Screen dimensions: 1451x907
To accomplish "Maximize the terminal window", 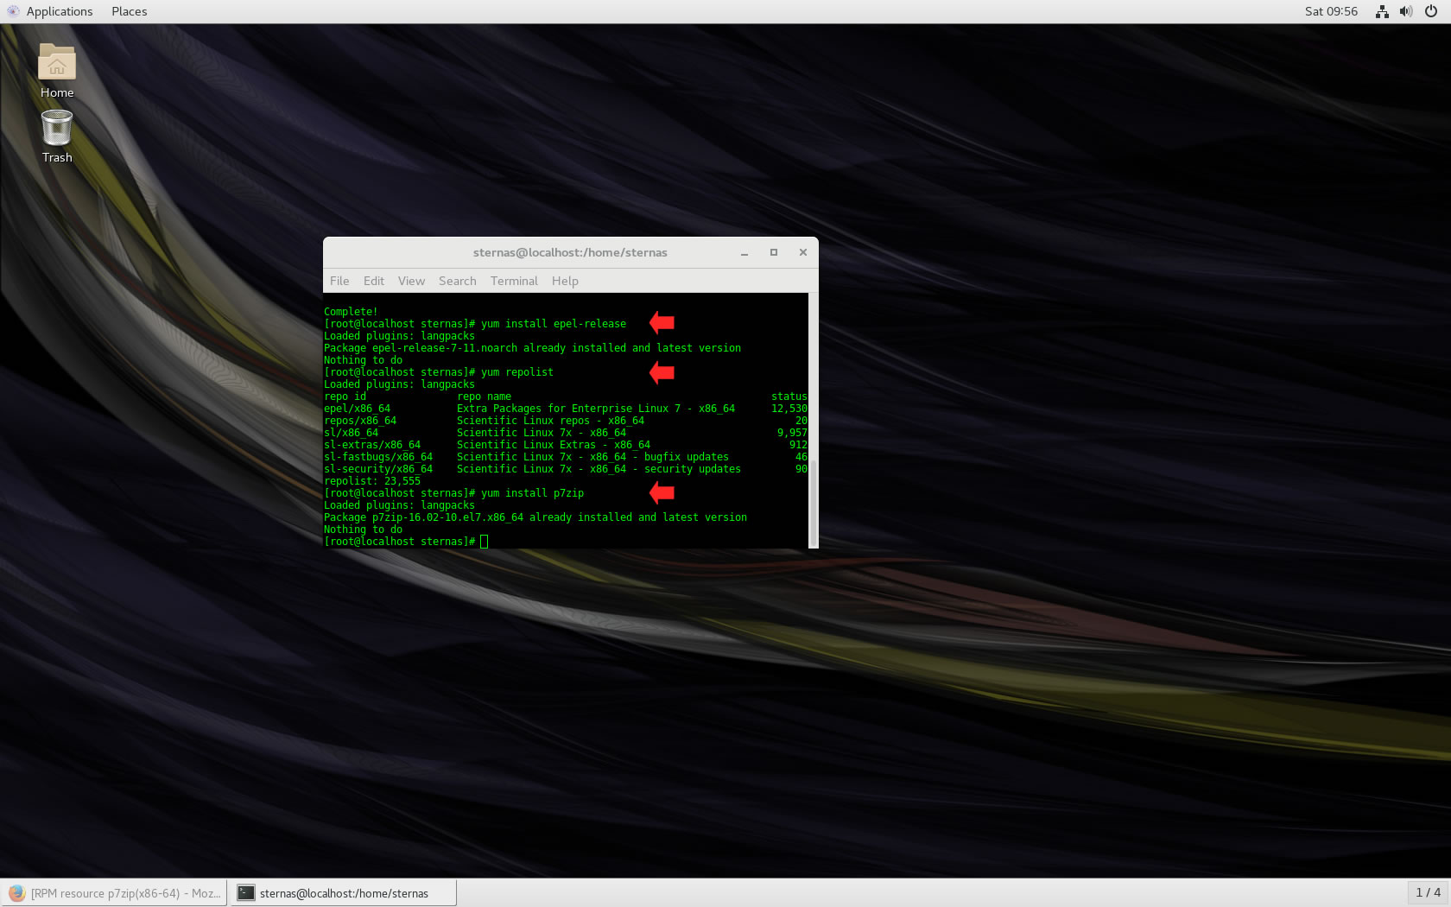I will pyautogui.click(x=774, y=252).
